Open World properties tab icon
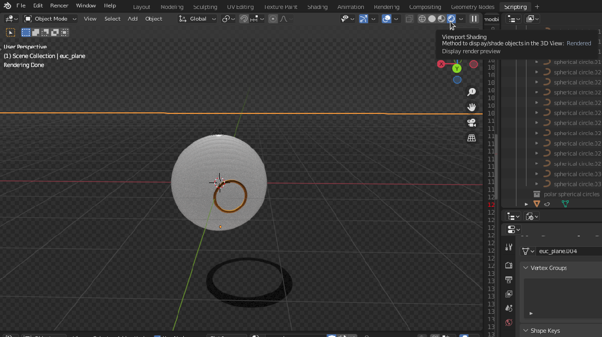Image resolution: width=602 pixels, height=337 pixels. (x=509, y=322)
